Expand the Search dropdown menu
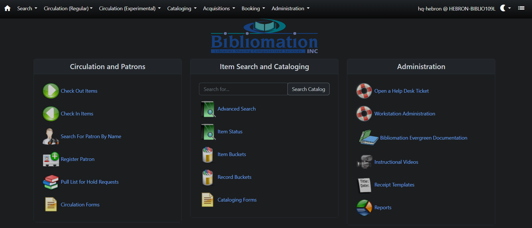The width and height of the screenshot is (532, 228). pos(27,9)
